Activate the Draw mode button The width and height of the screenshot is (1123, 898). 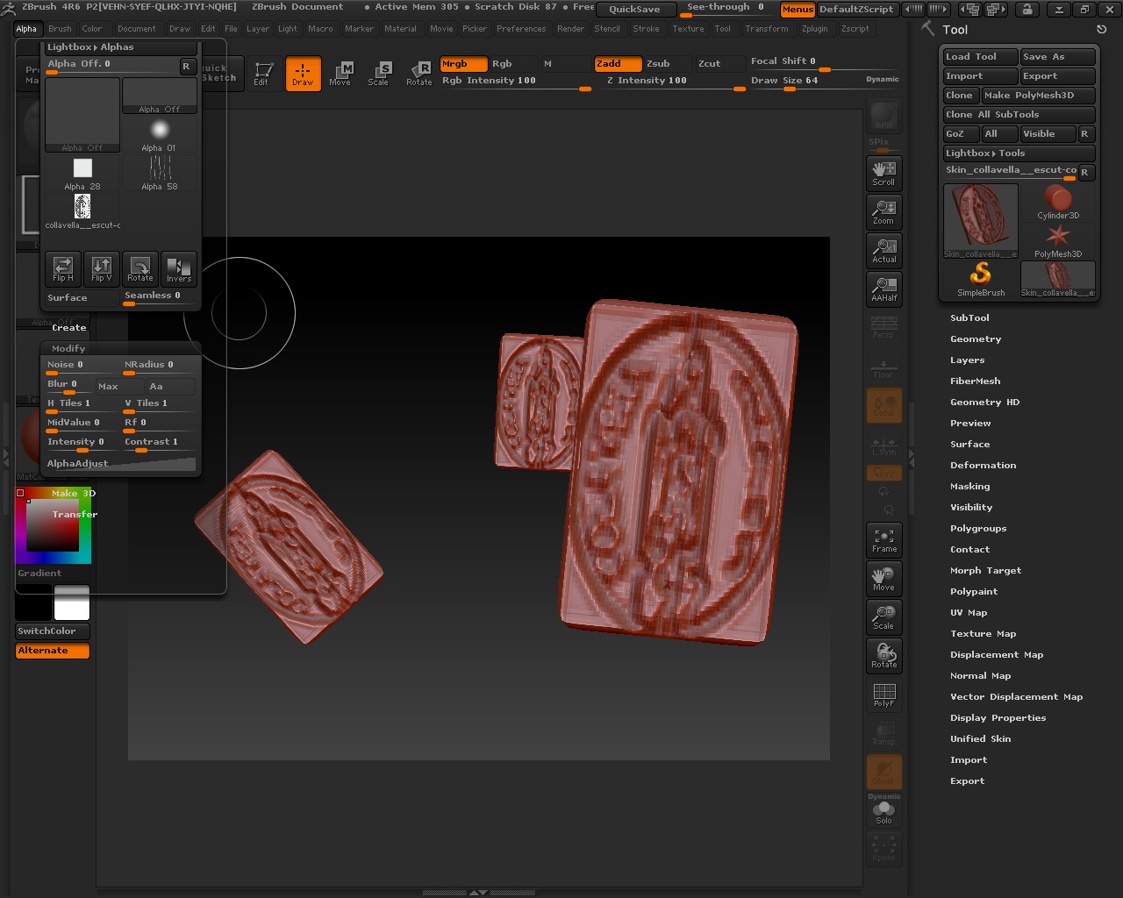303,74
